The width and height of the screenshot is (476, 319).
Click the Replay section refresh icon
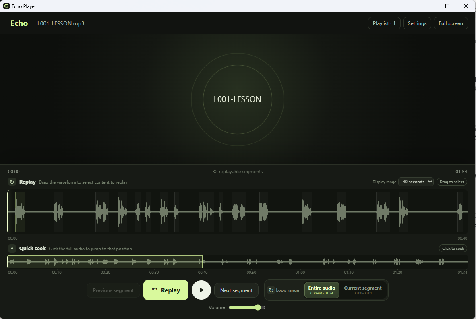(12, 182)
